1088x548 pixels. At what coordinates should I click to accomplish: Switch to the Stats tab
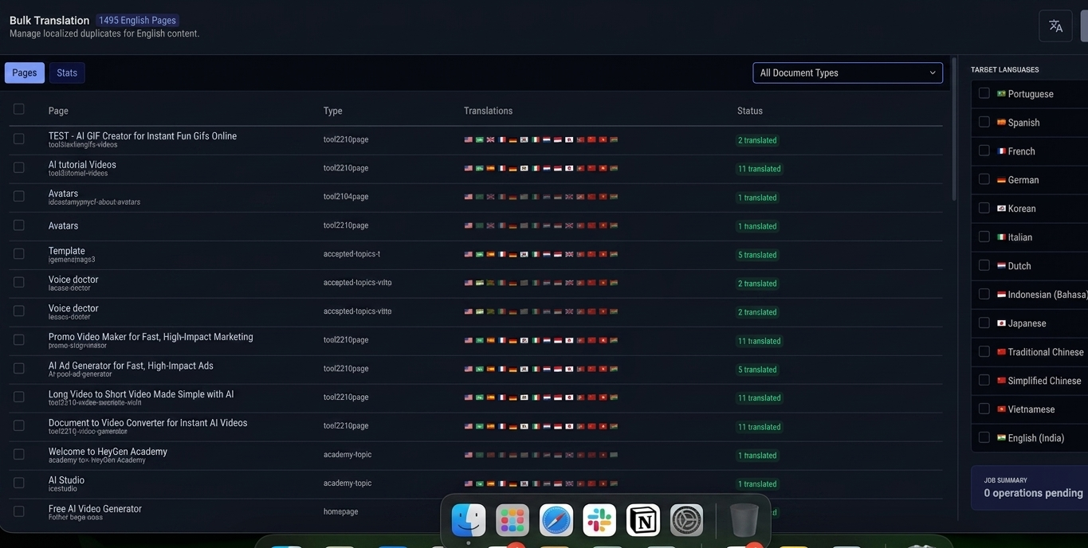[67, 72]
